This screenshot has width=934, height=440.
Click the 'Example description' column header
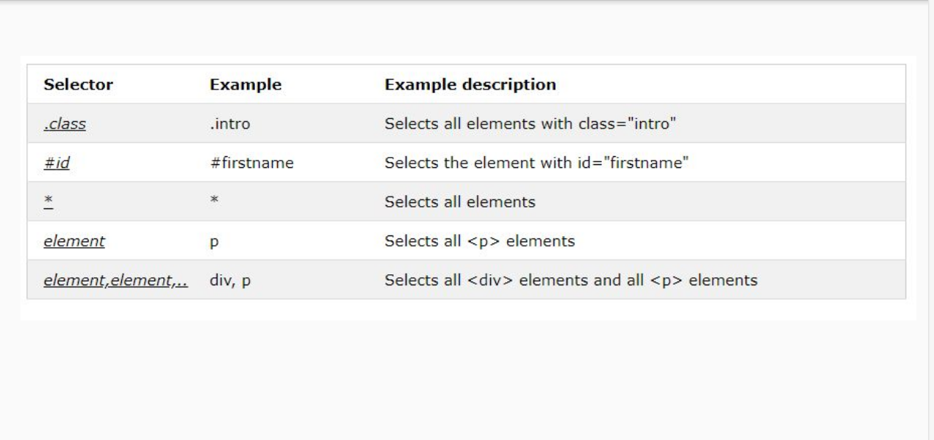[x=470, y=85]
